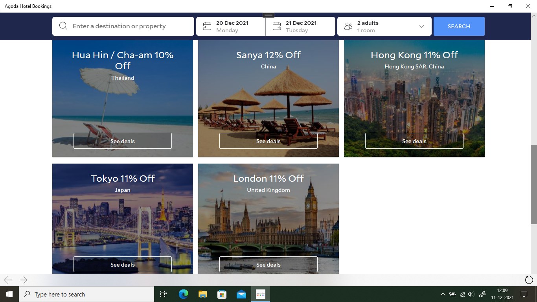The height and width of the screenshot is (302, 537).
Task: Show hidden system tray icons
Action: (x=443, y=294)
